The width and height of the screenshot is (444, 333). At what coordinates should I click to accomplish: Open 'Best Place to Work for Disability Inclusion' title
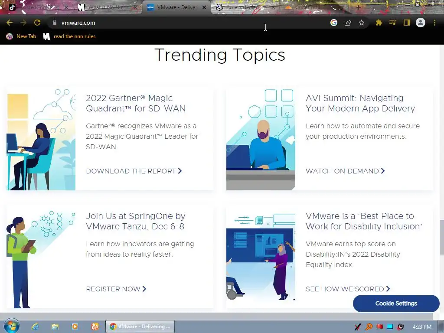364,221
